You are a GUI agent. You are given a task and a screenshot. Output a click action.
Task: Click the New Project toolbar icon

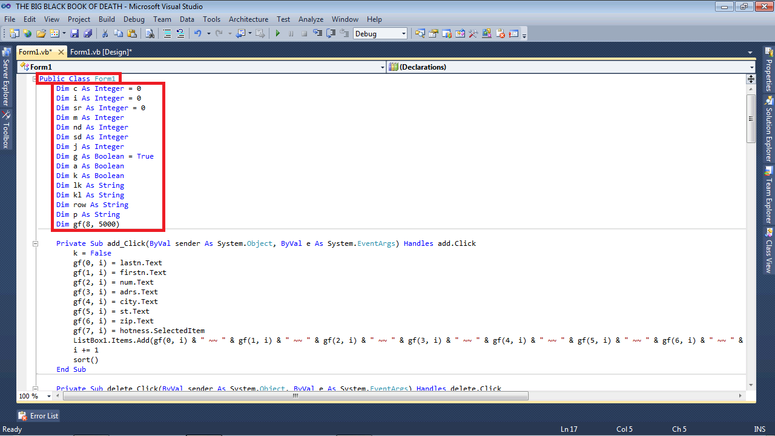[14, 34]
